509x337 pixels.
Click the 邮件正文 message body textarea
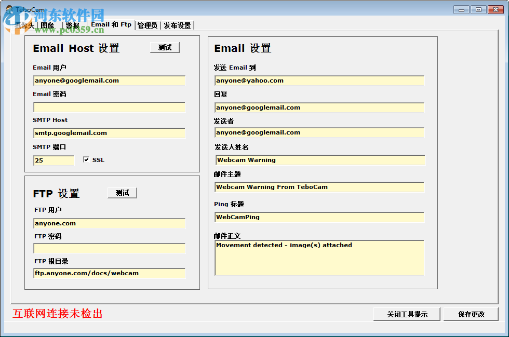pos(319,258)
